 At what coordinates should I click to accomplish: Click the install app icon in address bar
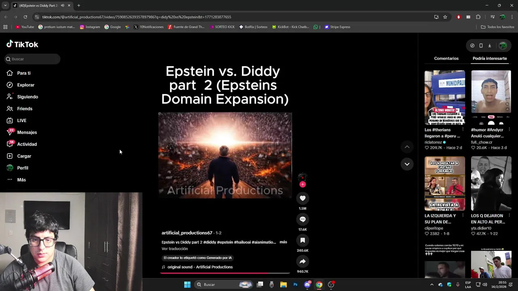pos(436,17)
